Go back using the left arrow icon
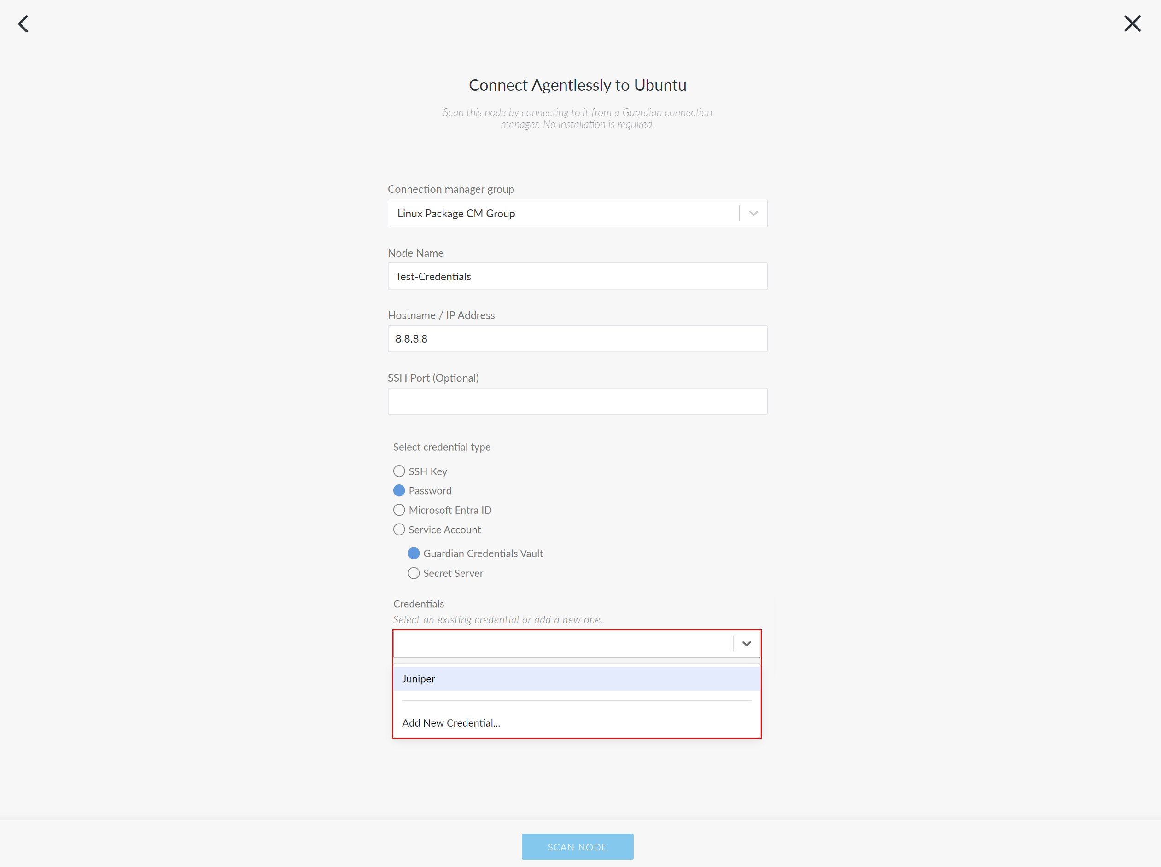Screen dimensions: 1161x867 23,23
